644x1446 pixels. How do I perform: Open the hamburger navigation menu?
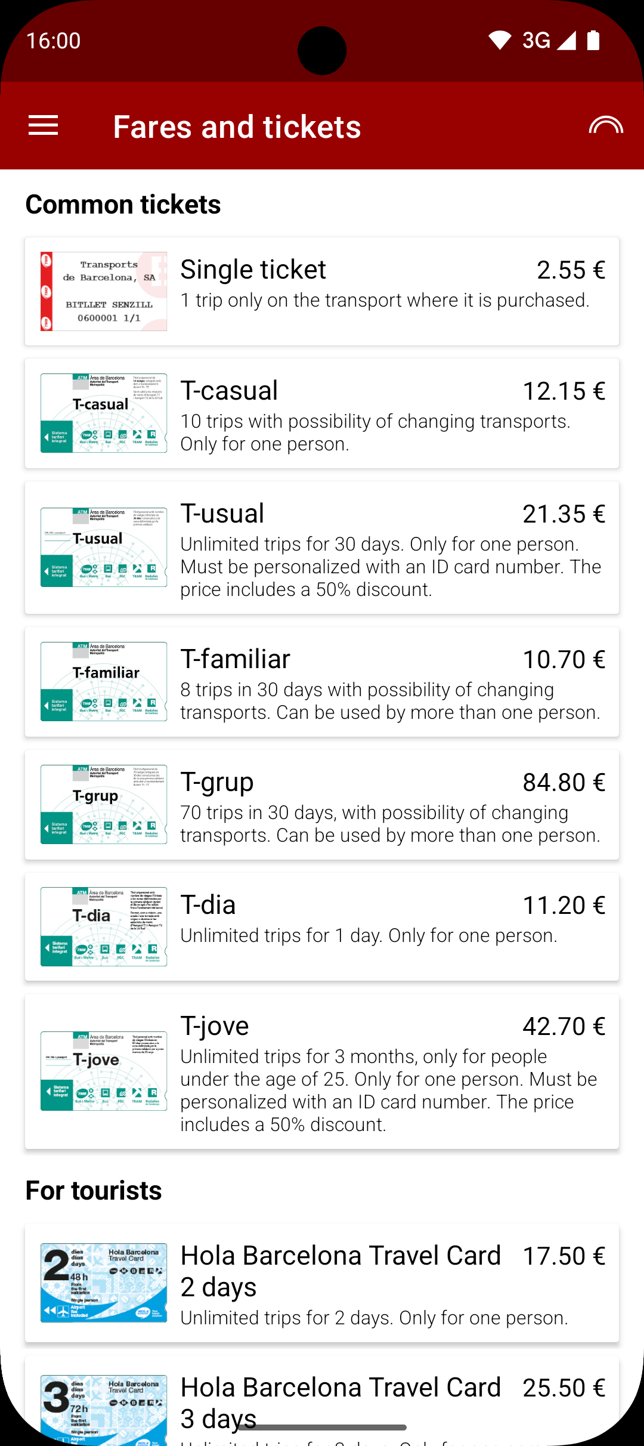pos(43,126)
